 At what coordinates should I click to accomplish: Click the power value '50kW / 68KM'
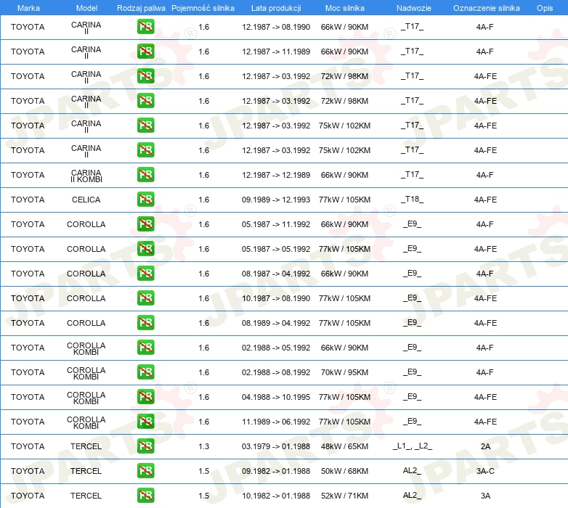click(x=344, y=471)
